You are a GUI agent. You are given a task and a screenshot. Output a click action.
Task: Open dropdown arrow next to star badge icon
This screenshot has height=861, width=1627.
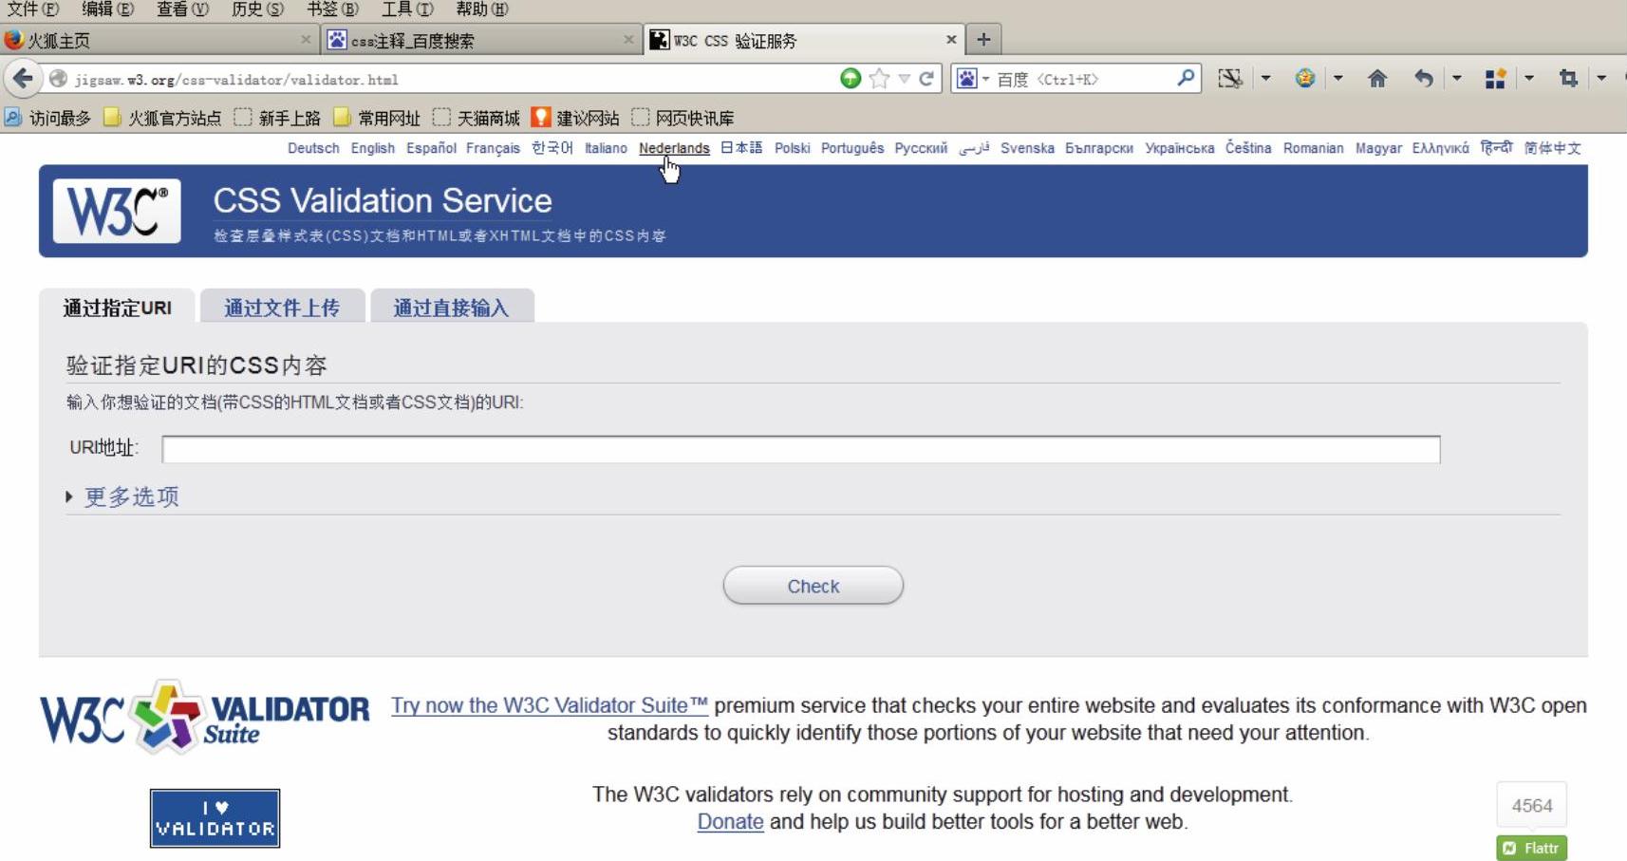click(x=1337, y=78)
